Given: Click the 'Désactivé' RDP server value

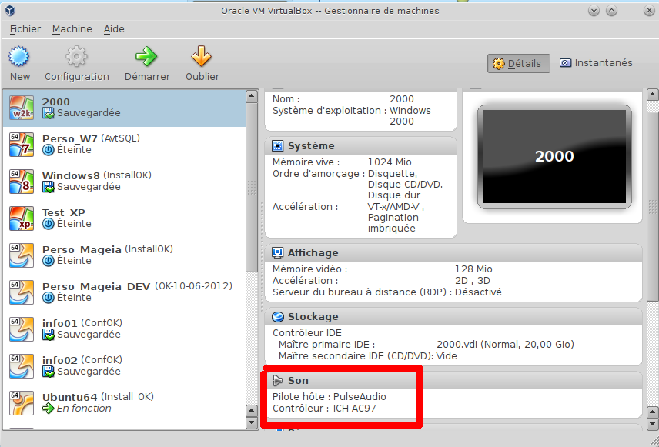Looking at the screenshot, I should (478, 292).
